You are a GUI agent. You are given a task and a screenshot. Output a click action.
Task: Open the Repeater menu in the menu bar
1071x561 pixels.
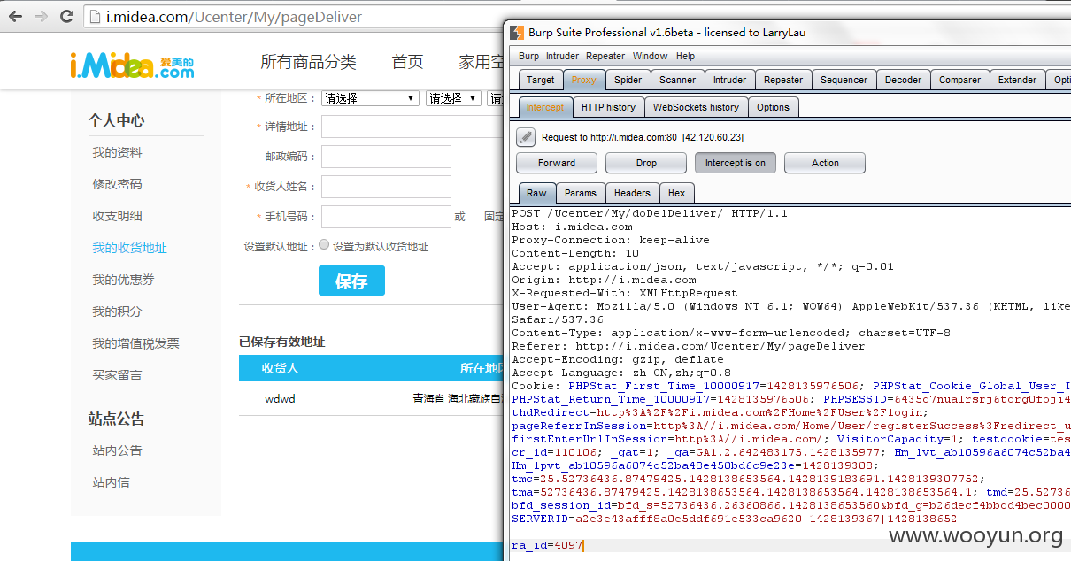605,56
